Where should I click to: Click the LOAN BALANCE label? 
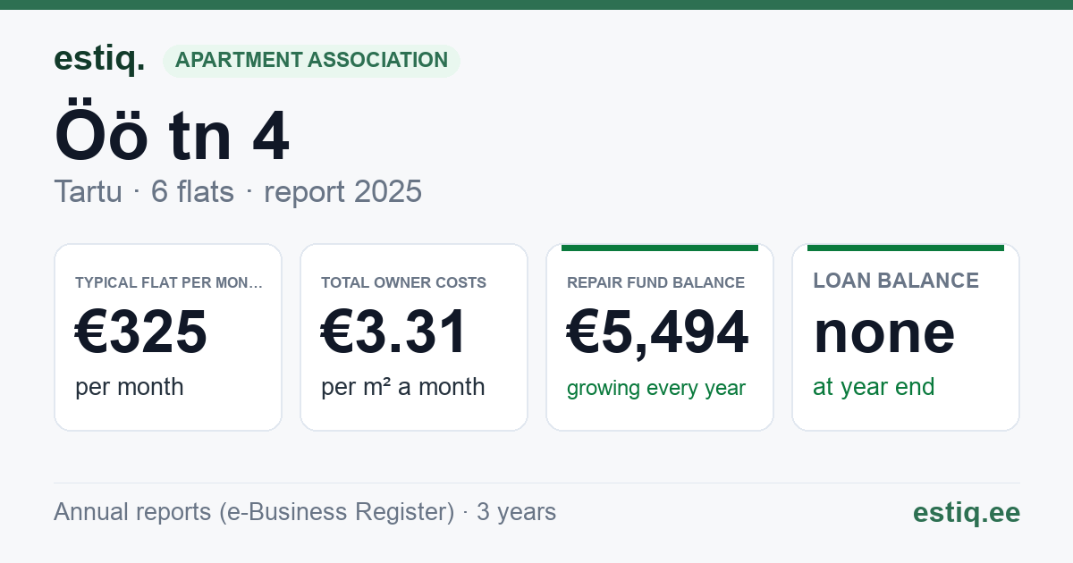(x=896, y=281)
